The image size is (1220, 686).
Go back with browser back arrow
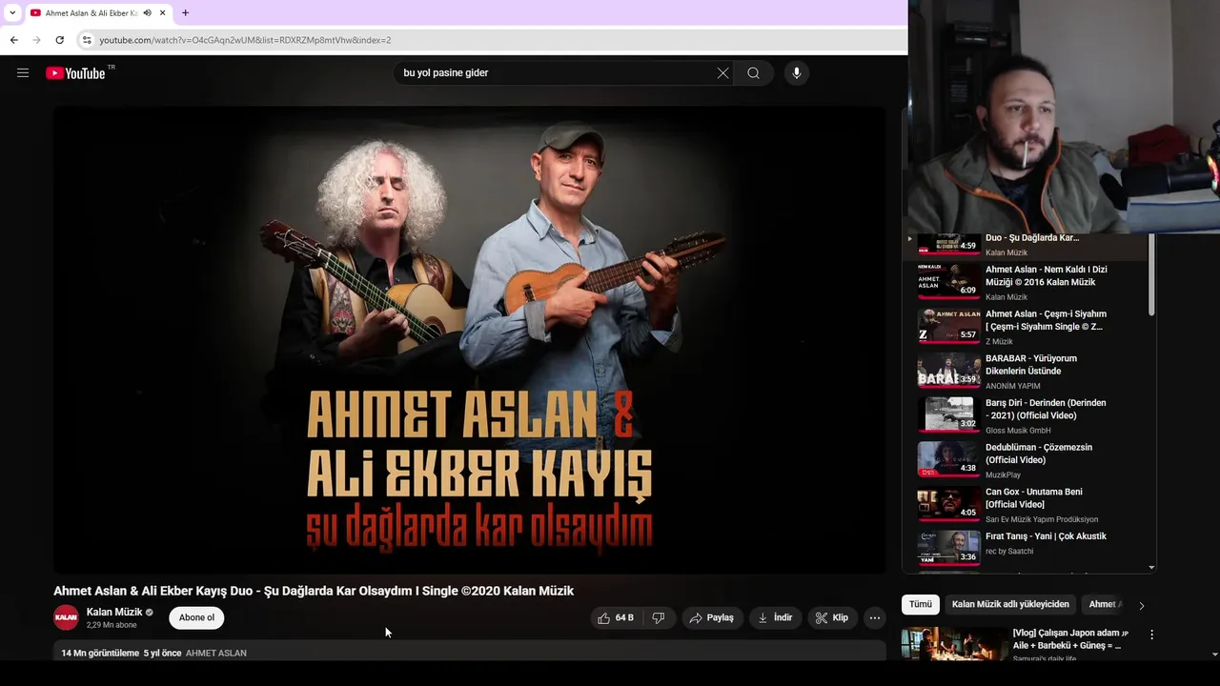[x=13, y=40]
